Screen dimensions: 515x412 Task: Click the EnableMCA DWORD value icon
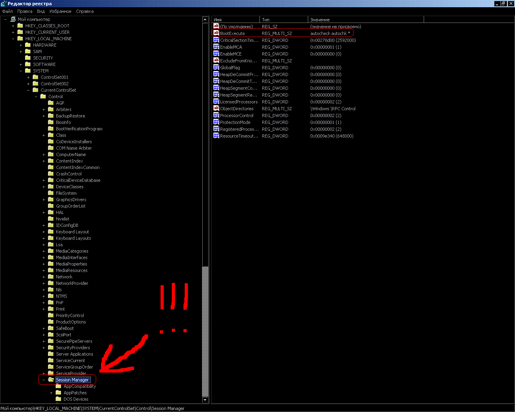point(216,47)
